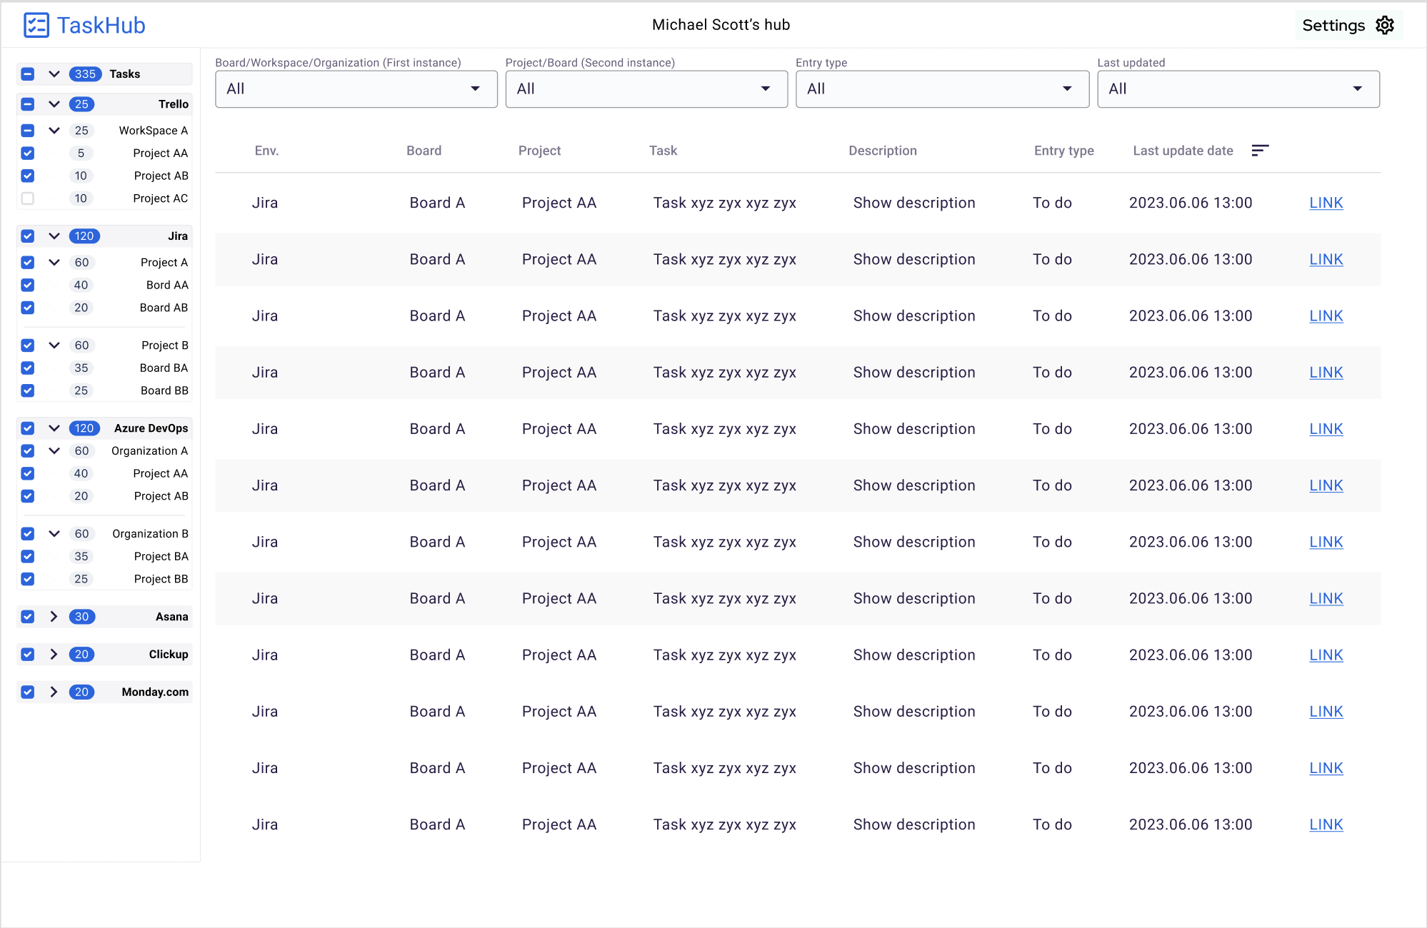Toggle the WorkSpace A checkbox

click(x=28, y=131)
